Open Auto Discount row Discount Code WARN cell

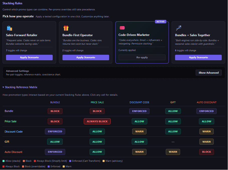(139, 152)
